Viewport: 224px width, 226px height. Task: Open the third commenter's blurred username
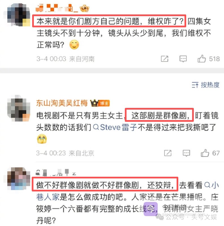tap(56, 172)
